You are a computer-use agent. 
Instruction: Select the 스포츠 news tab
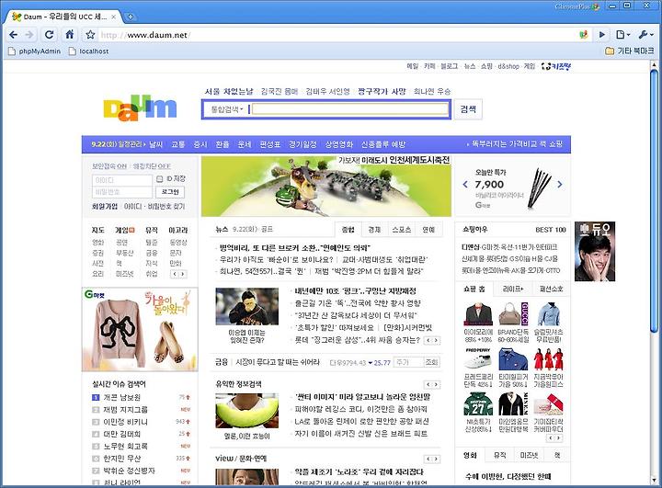coord(402,229)
